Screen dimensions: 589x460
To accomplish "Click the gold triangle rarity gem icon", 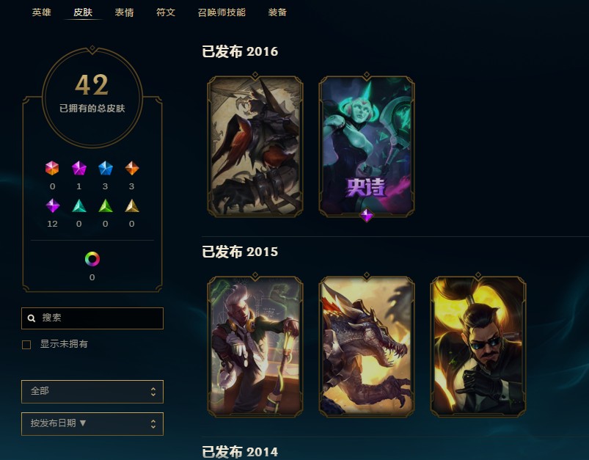I will (x=132, y=205).
